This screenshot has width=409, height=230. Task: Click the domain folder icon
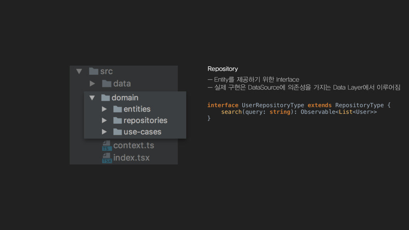click(105, 97)
